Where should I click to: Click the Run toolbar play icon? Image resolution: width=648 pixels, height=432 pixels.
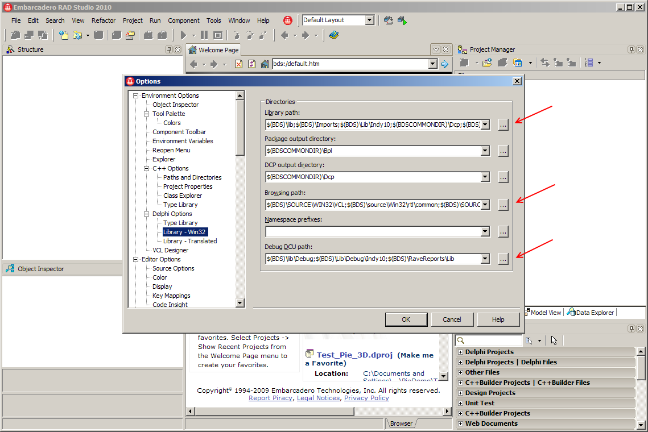184,35
